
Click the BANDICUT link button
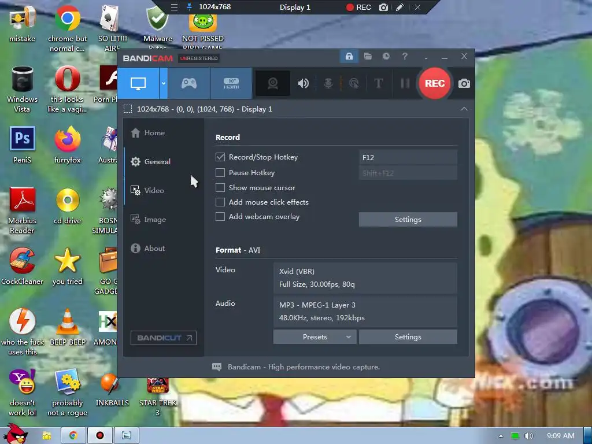point(164,338)
